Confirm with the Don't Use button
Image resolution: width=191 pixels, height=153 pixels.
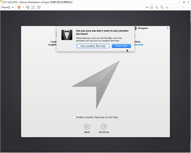pos(121,46)
